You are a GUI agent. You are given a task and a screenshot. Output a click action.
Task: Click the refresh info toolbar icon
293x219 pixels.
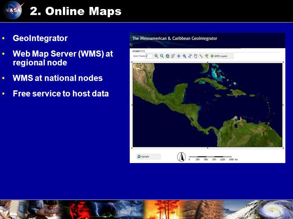tap(190, 56)
